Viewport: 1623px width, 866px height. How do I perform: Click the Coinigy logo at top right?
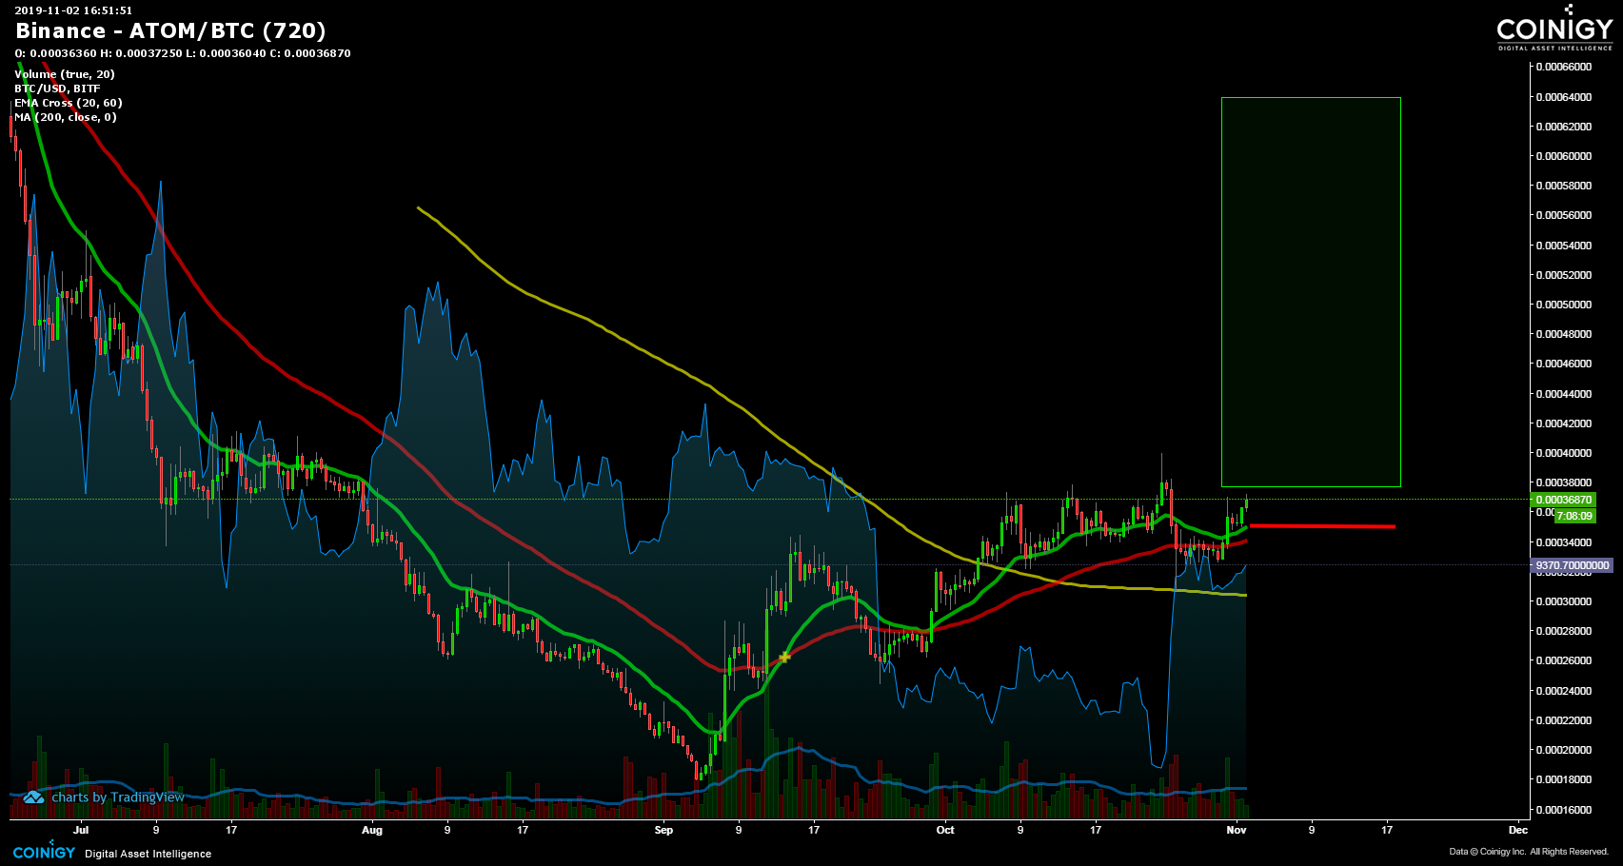coord(1554,29)
